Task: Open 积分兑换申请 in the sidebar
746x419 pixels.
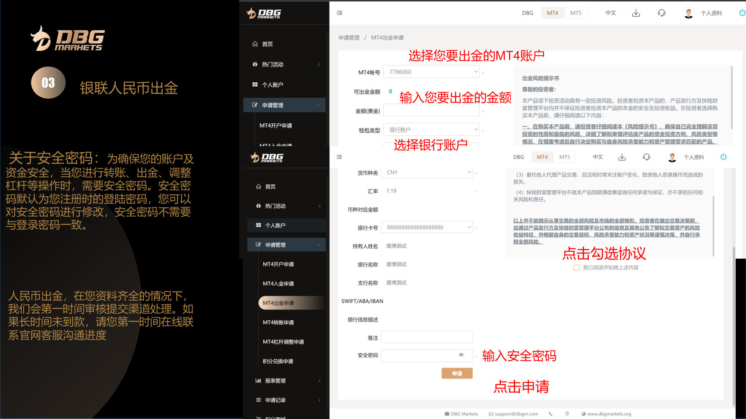Action: [x=278, y=361]
